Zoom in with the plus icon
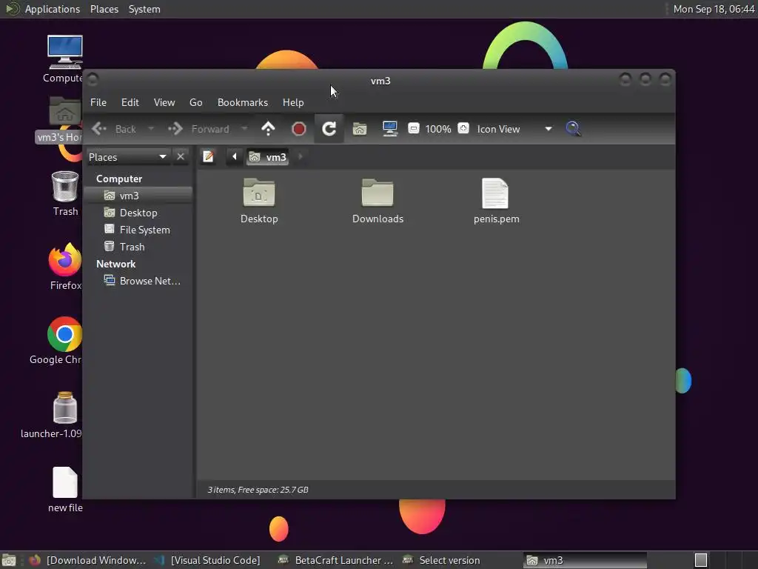Screen dimensions: 758x569 463,128
